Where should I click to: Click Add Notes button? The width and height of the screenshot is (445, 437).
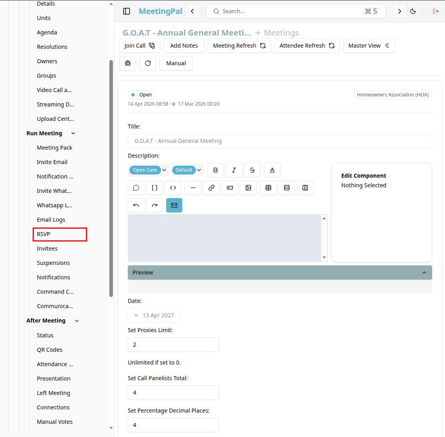pyautogui.click(x=184, y=46)
